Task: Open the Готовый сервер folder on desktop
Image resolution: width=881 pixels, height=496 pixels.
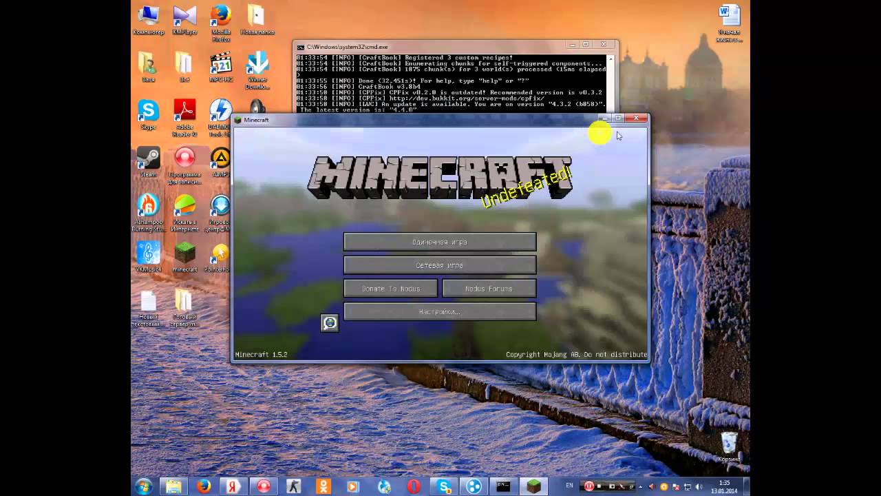Action: 184,308
